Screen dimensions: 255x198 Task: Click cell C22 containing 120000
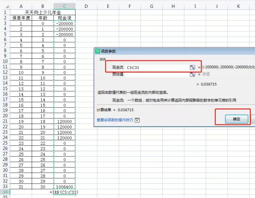point(64,127)
